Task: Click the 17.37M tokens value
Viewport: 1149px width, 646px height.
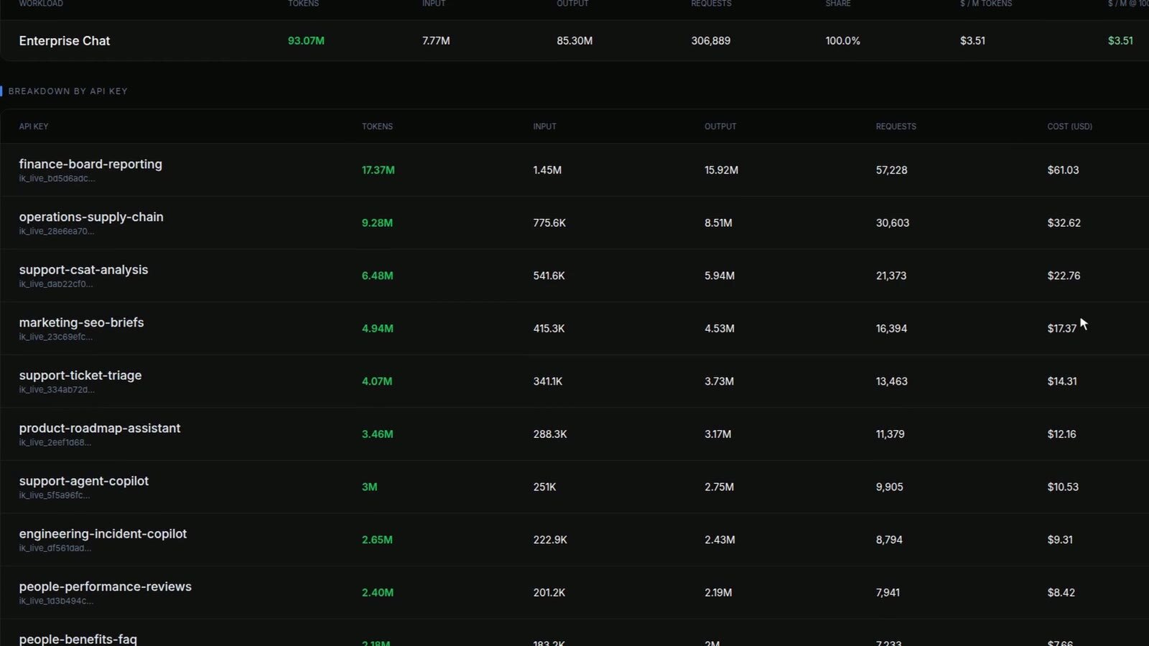Action: coord(378,170)
